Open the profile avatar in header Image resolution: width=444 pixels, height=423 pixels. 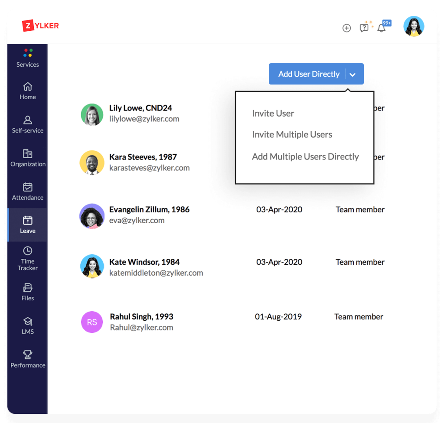[x=414, y=27]
